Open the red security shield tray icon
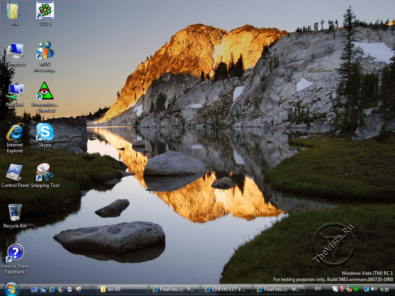Screen dimensions: 395x296 tap(342, 289)
